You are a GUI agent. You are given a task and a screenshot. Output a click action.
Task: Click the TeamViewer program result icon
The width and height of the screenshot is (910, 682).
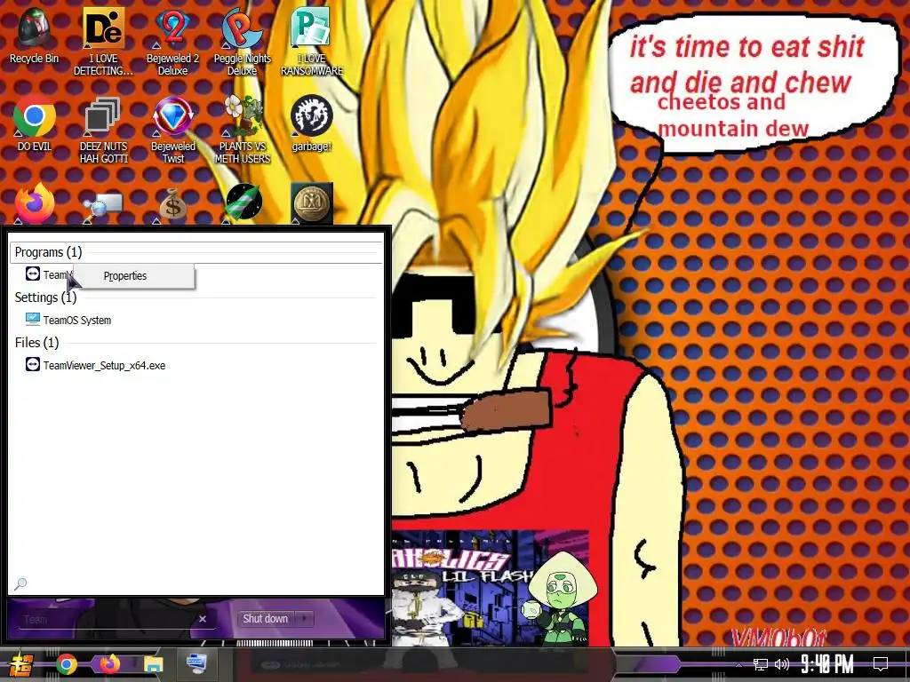(x=33, y=274)
